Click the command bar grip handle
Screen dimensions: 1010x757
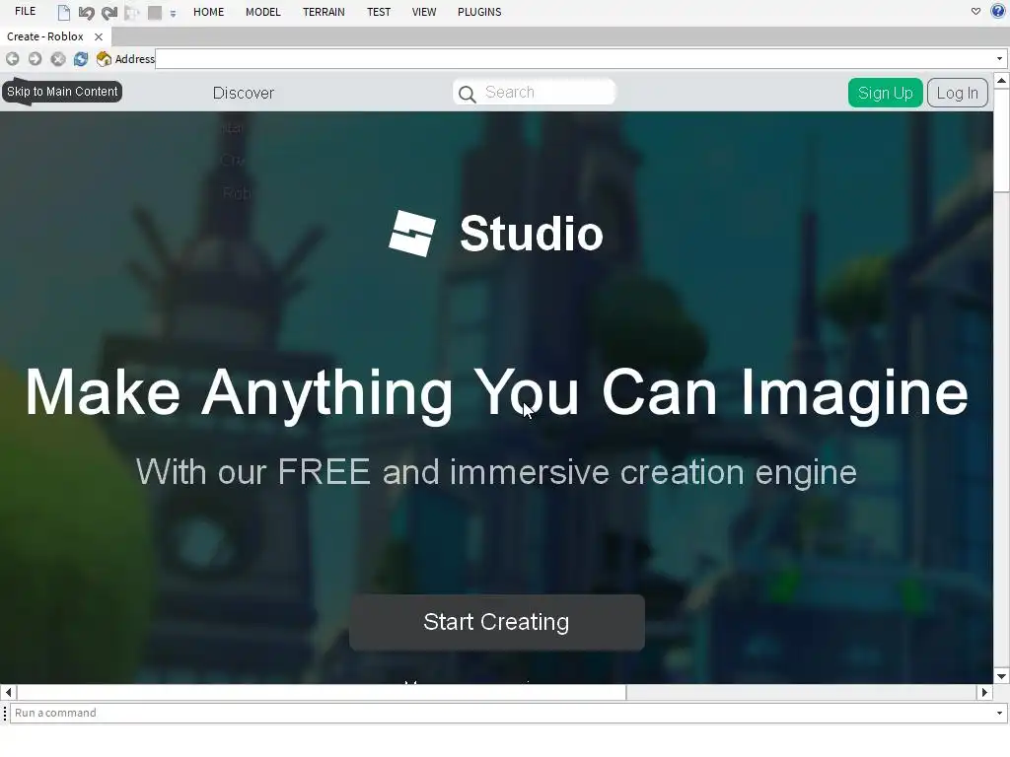(5, 713)
